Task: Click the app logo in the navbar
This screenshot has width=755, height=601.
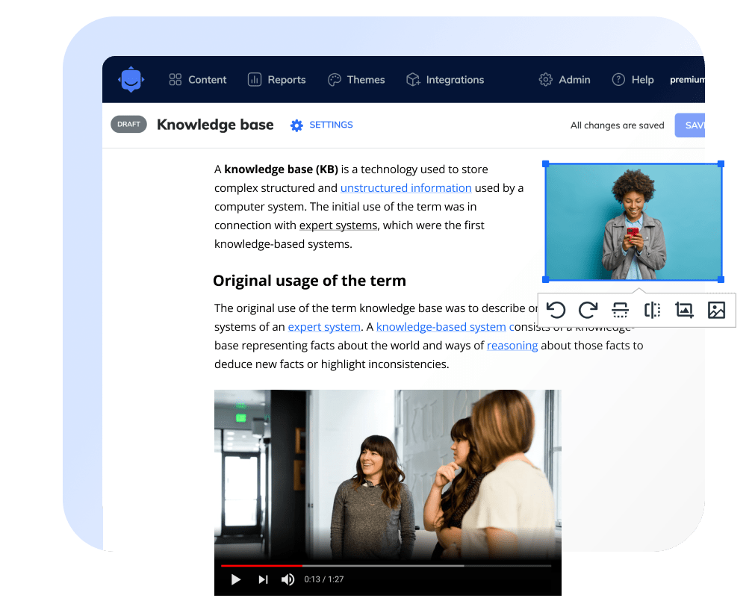Action: (x=131, y=79)
